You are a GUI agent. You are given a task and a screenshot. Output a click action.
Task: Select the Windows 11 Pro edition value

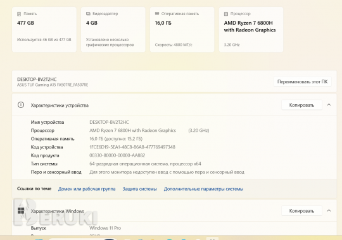tap(105, 228)
